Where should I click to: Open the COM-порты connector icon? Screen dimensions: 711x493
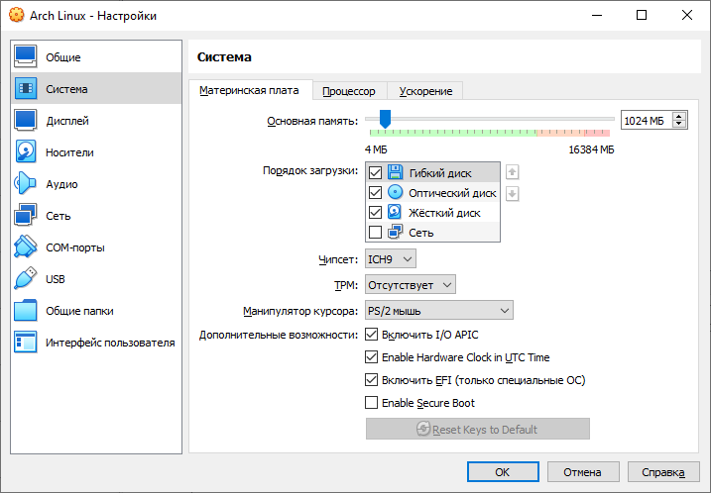click(x=26, y=247)
